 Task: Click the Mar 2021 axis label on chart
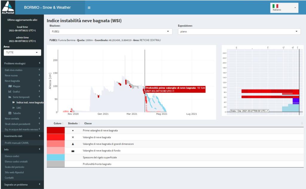point(132,114)
